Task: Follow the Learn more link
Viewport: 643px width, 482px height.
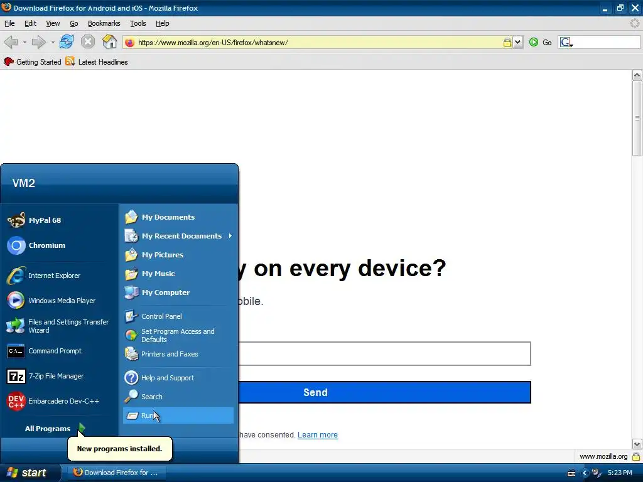Action: point(317,435)
